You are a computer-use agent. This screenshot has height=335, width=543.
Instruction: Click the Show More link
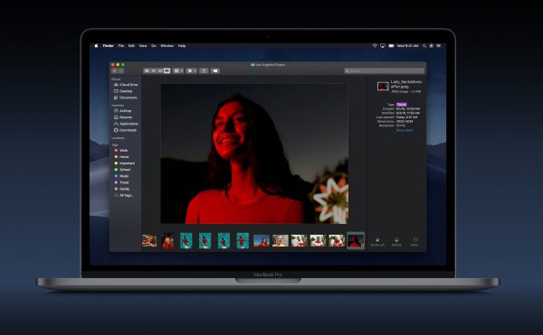[405, 130]
